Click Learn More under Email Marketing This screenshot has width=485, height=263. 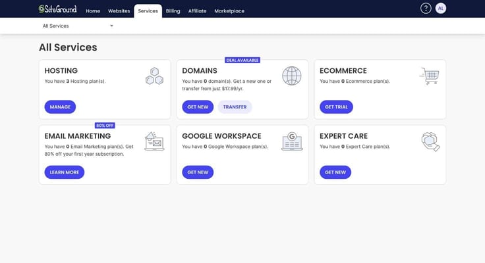(65, 172)
